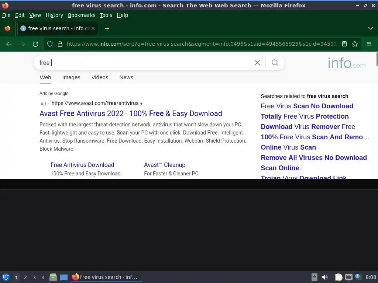Reload the current page

pos(35,44)
